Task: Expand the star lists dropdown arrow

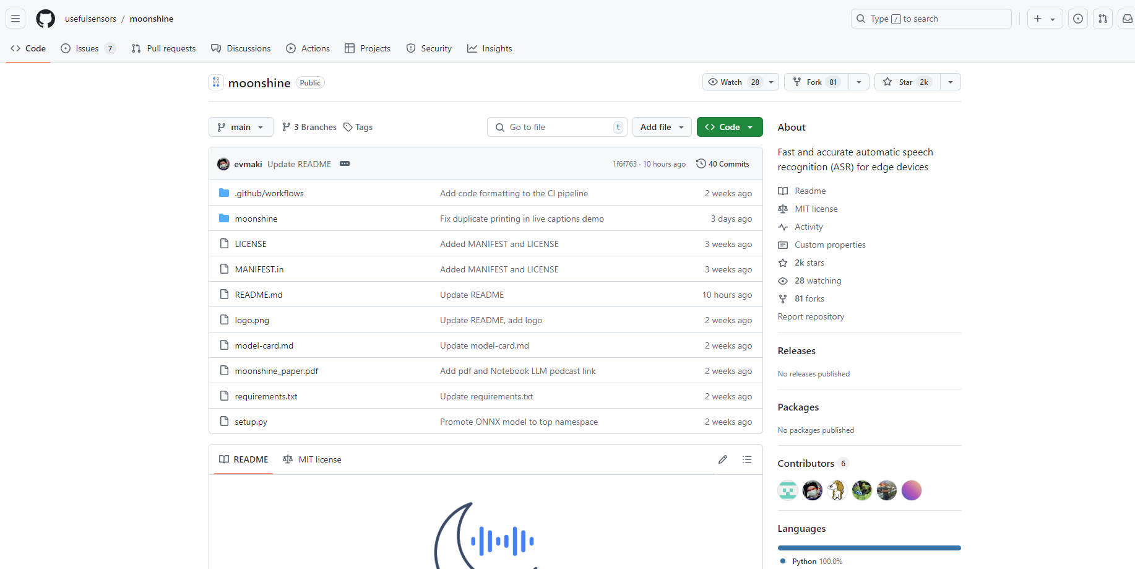Action: click(x=950, y=82)
